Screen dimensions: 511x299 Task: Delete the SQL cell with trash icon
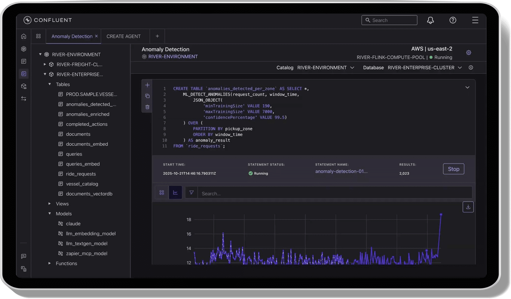click(x=147, y=107)
